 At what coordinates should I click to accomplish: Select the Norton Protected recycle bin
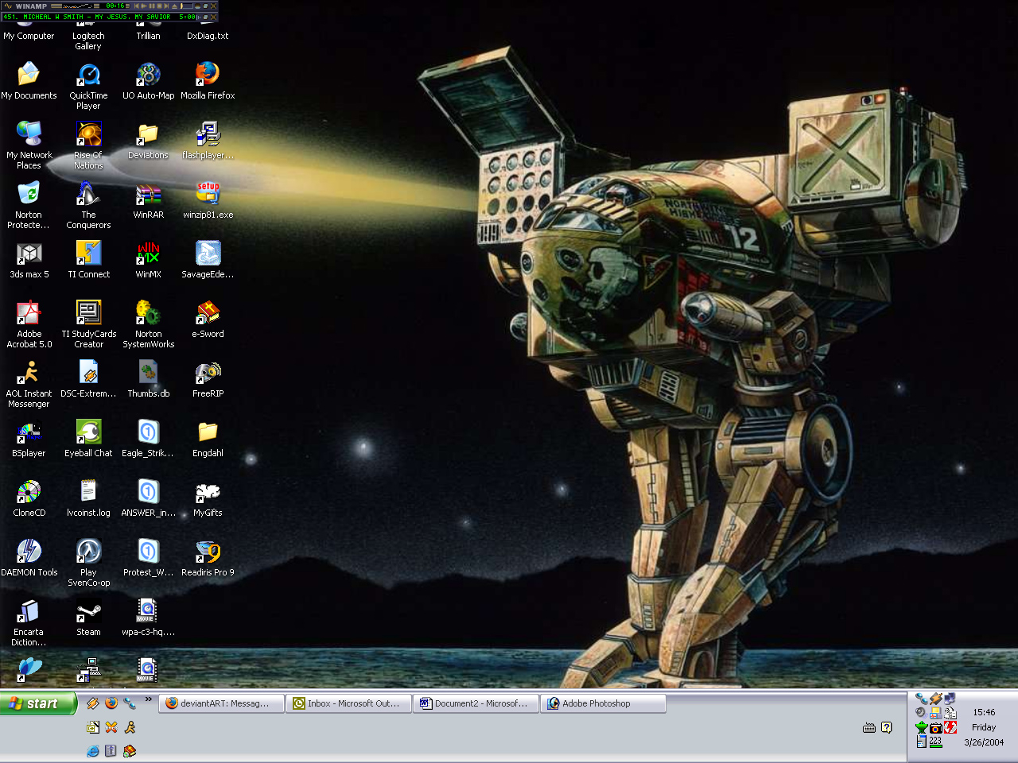29,205
